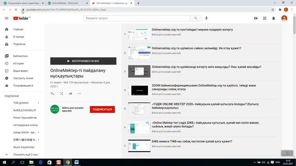Click the BilimLand channel avatar
The image size is (296, 166).
tap(55, 109)
